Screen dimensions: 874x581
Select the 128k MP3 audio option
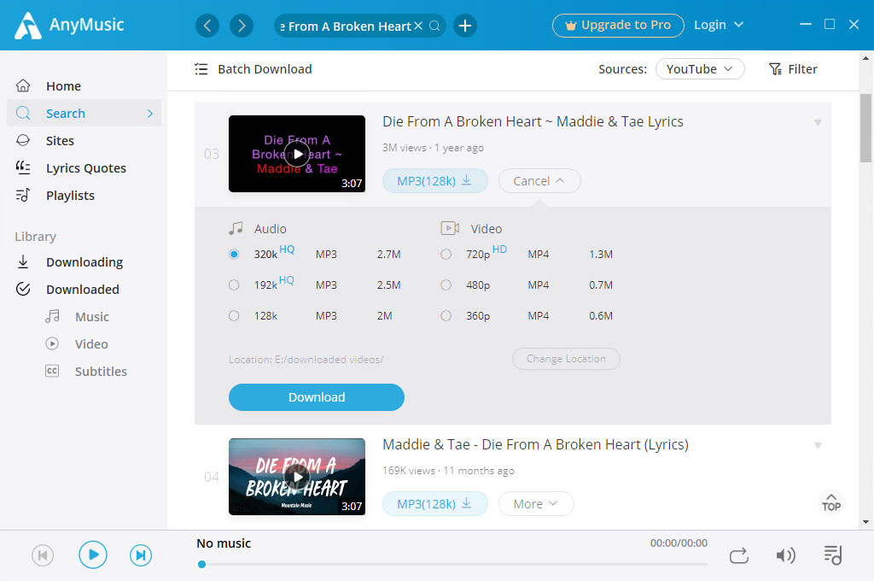[234, 316]
